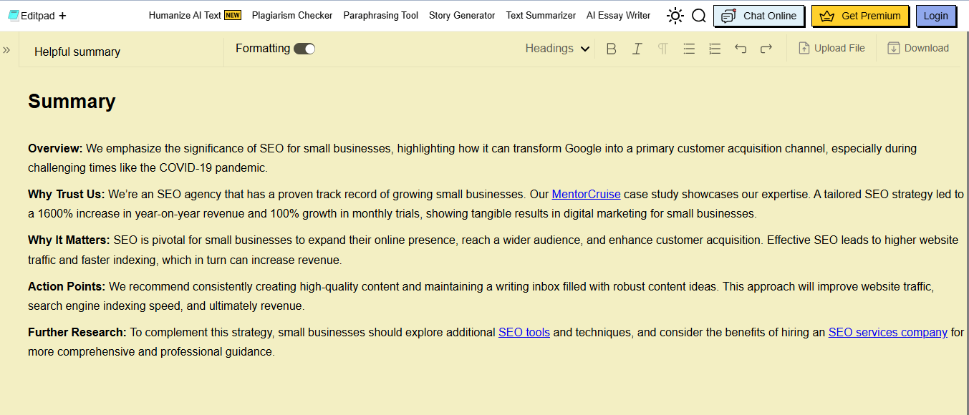969x415 pixels.
Task: Click the Get Premium button
Action: (x=860, y=16)
